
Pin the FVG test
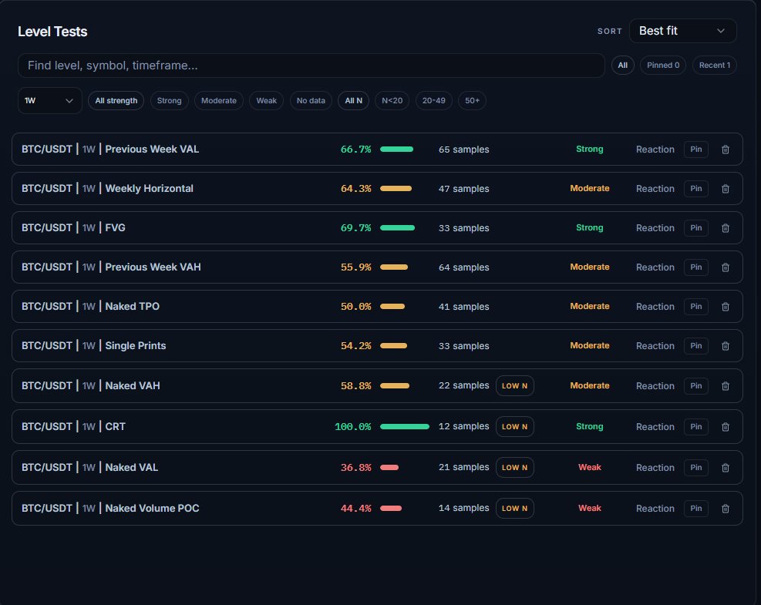696,228
